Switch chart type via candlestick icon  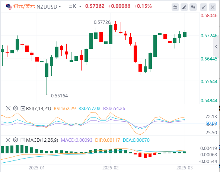point(193,7)
